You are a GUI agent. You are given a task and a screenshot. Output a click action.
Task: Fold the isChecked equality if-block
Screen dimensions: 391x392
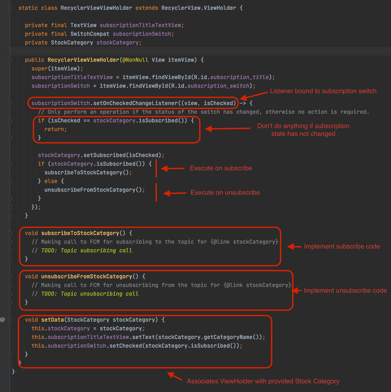[x=10, y=121]
